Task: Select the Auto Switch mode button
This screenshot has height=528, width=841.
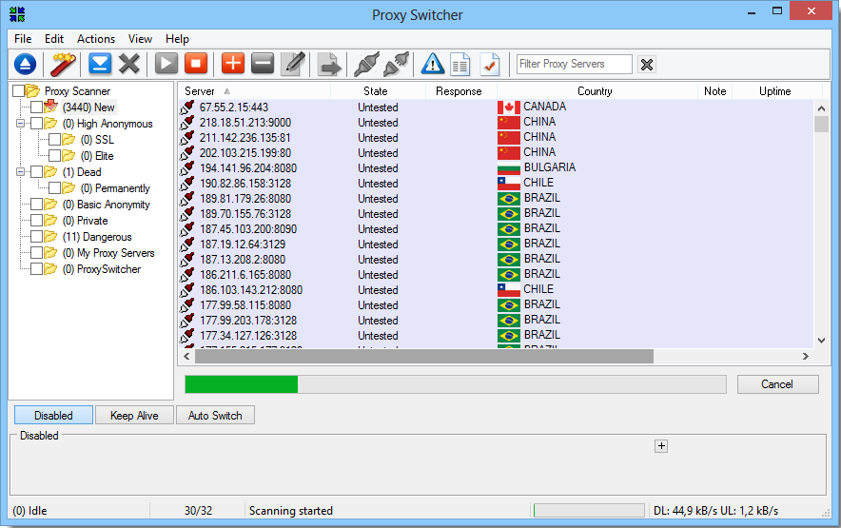Action: click(x=215, y=416)
